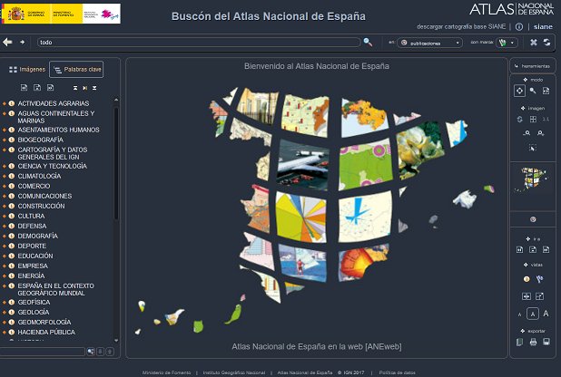Expand the ENERGÍA tree node
Screen dimensions: 561x377
[5, 275]
